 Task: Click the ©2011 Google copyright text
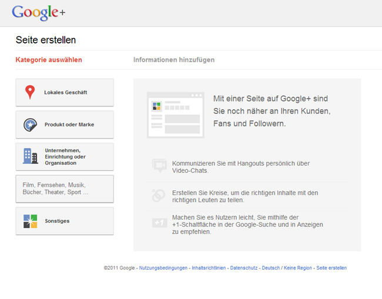point(119,268)
